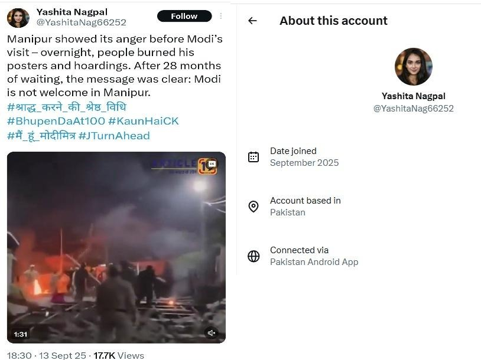This screenshot has height=360, width=481.
Task: Open the #मैं_हूं_मोदीमित्र hashtag
Action: pos(40,136)
